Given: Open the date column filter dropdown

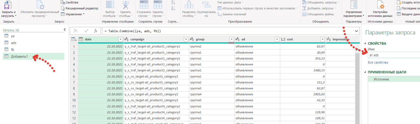Looking at the screenshot, I should [x=121, y=39].
